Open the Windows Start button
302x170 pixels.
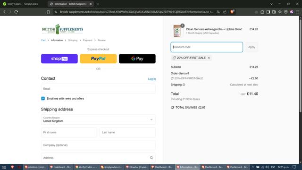click(x=4, y=167)
